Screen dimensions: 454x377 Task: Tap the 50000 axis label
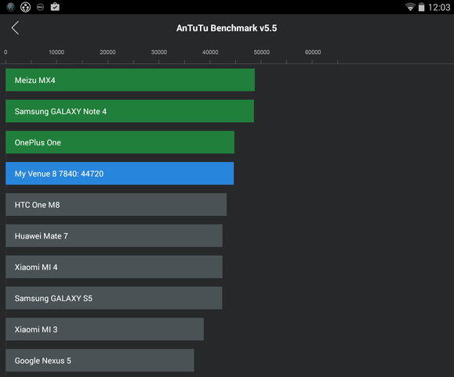(x=262, y=52)
